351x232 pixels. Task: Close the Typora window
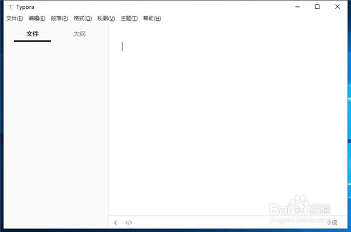point(338,7)
